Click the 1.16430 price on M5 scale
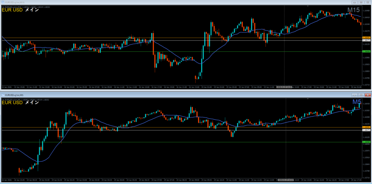This screenshot has width=372, height=184. pyautogui.click(x=366, y=104)
